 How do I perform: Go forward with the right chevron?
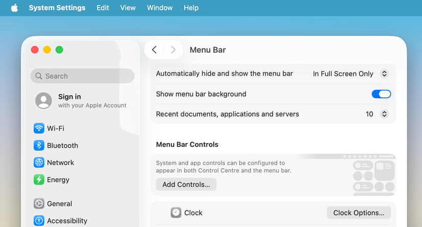173,50
